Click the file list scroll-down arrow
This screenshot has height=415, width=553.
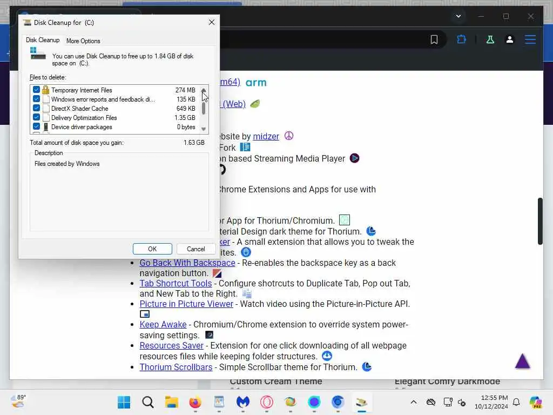204,129
